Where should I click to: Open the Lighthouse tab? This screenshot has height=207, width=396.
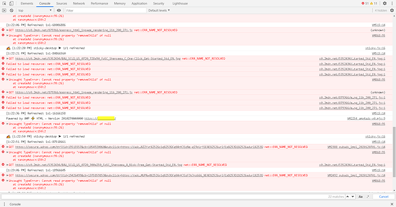pyautogui.click(x=180, y=3)
